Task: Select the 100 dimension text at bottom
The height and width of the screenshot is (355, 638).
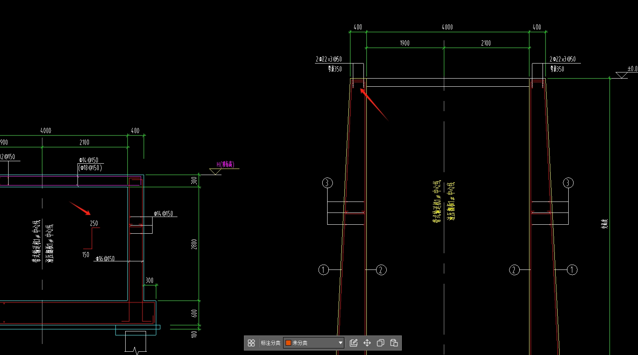Action: point(194,334)
